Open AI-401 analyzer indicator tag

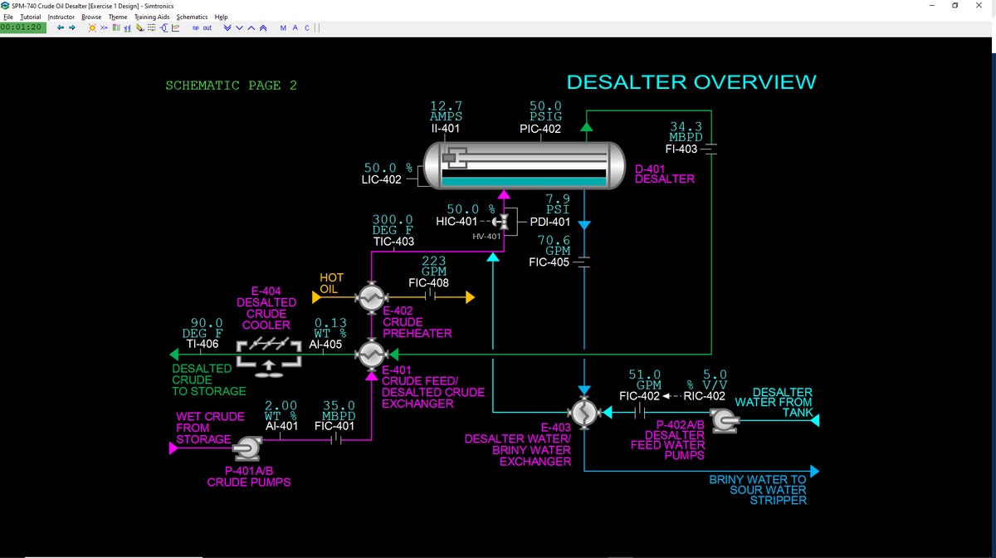[x=281, y=426]
